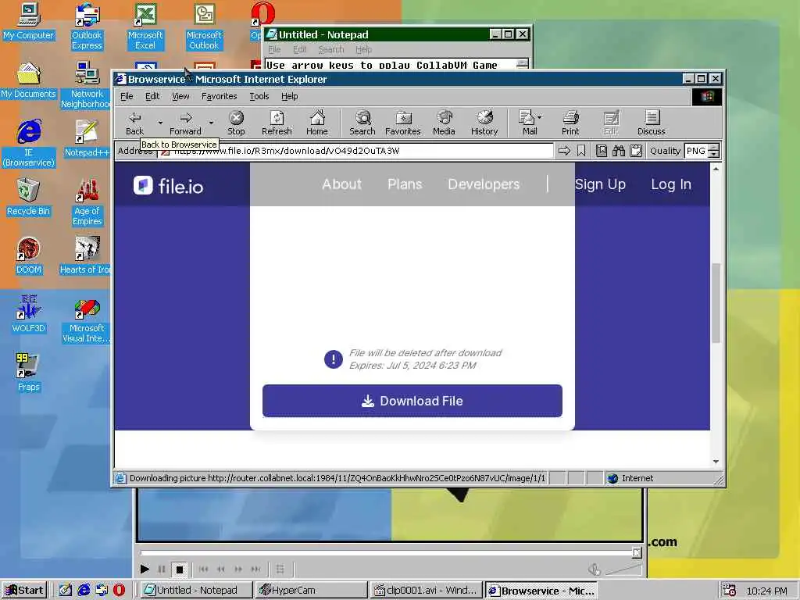Screen dimensions: 800x600
Task: Click the bookmark icon beside address bar
Action: pyautogui.click(x=581, y=151)
